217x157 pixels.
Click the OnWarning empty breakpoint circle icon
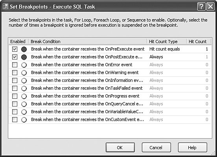pos(24,73)
